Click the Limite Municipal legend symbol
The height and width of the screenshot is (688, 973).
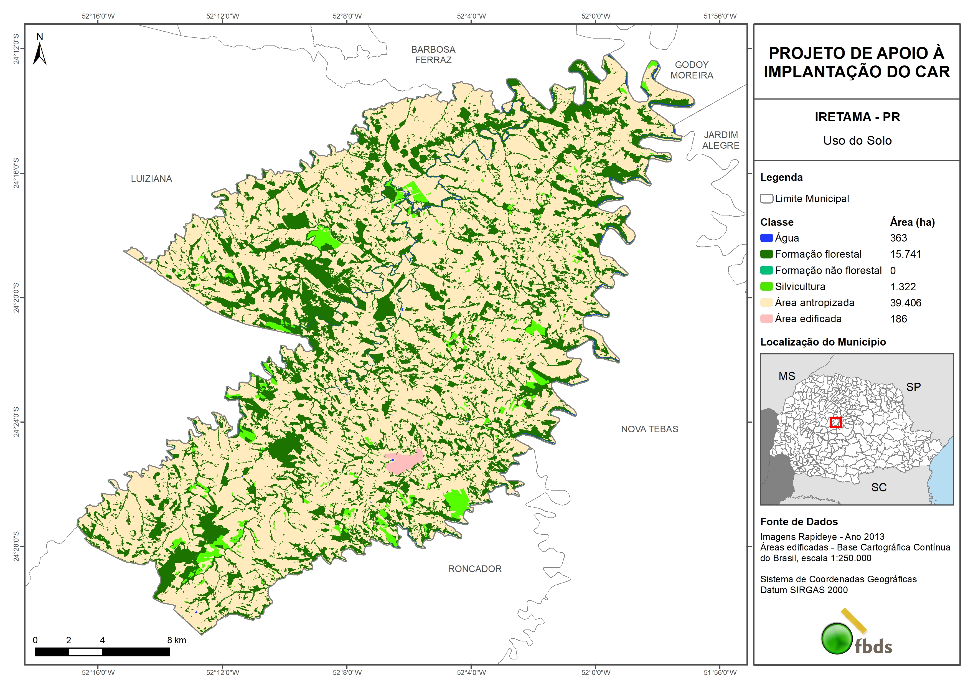[x=766, y=199]
